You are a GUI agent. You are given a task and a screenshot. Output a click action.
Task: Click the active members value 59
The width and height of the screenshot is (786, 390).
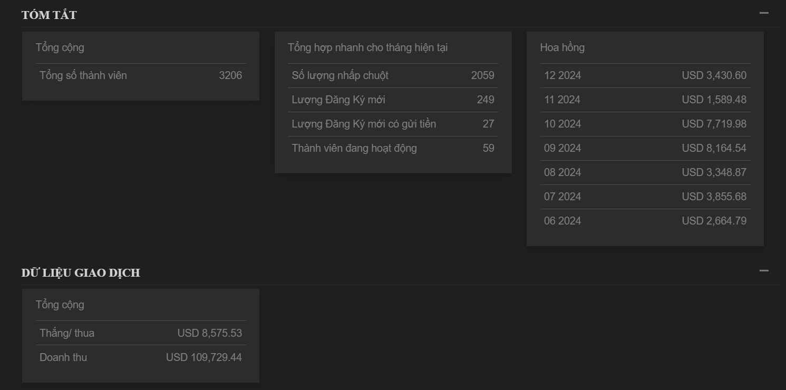pos(489,148)
